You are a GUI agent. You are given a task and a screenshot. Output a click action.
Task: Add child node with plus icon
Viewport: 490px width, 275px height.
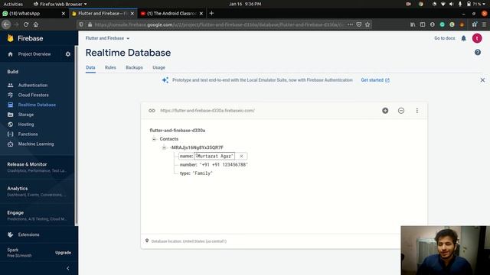385,110
